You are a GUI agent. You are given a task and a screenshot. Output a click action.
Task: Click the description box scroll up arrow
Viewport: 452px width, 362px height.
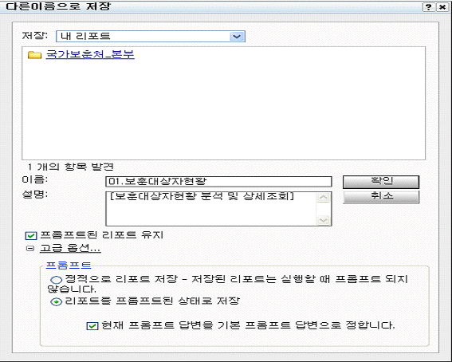tap(323, 198)
